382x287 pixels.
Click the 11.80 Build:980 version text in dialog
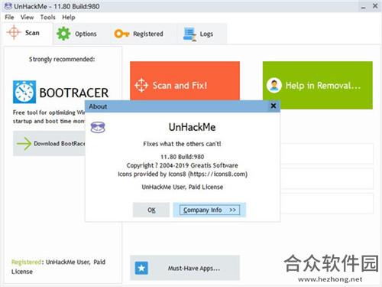pyautogui.click(x=183, y=157)
